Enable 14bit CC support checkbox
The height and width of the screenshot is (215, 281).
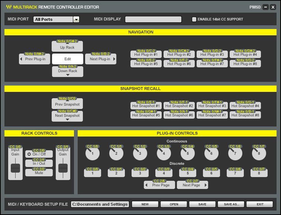click(194, 19)
